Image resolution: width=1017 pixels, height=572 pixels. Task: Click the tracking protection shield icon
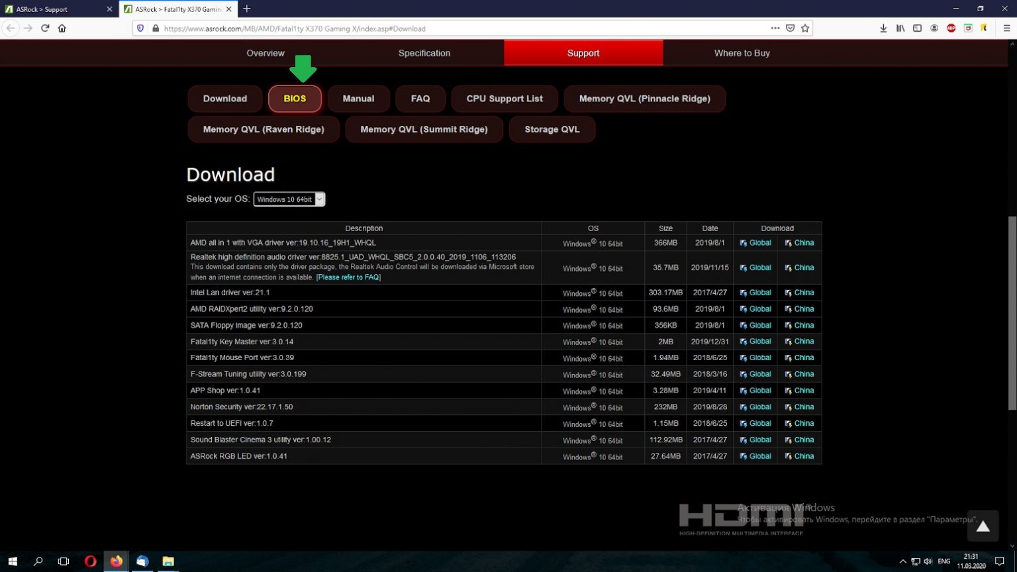click(140, 28)
